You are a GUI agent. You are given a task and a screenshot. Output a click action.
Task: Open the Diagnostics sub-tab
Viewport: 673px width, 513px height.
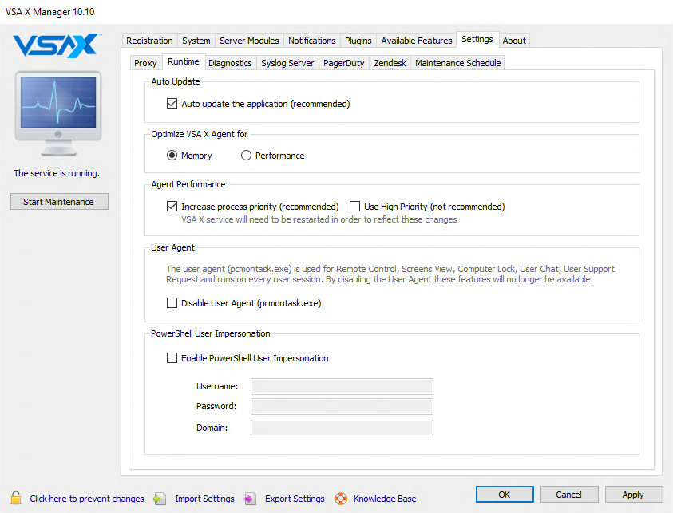point(230,63)
